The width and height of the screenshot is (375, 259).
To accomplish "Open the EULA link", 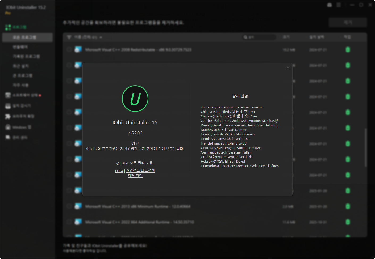I will 119,171.
